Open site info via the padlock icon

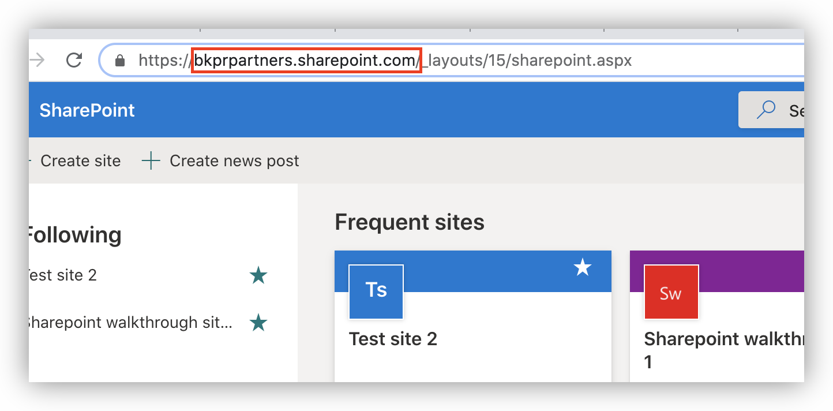click(120, 61)
